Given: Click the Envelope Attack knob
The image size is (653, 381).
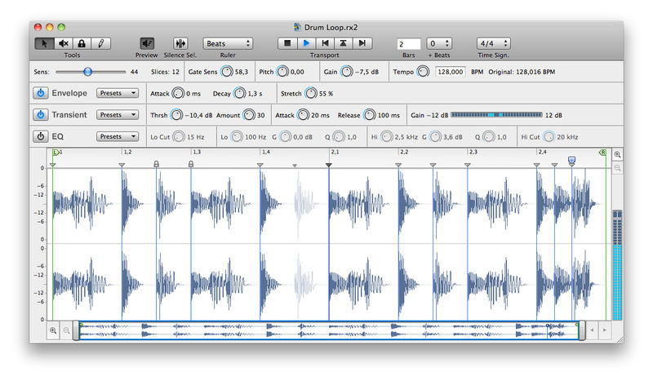Looking at the screenshot, I should pyautogui.click(x=178, y=93).
